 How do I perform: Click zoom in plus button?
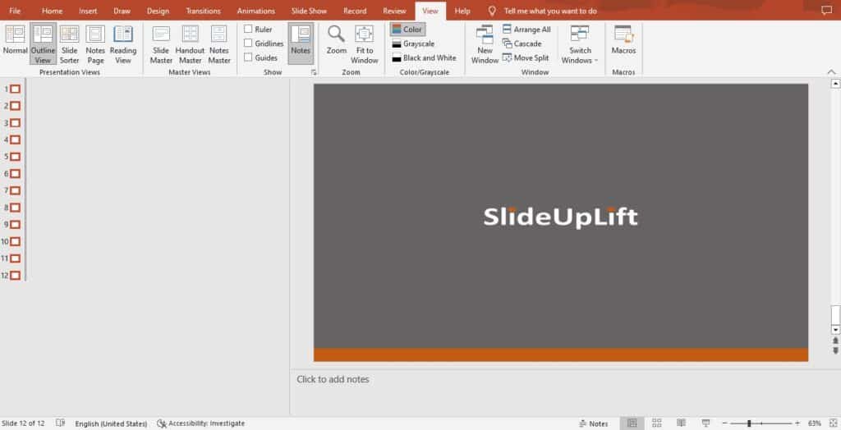[x=797, y=423]
